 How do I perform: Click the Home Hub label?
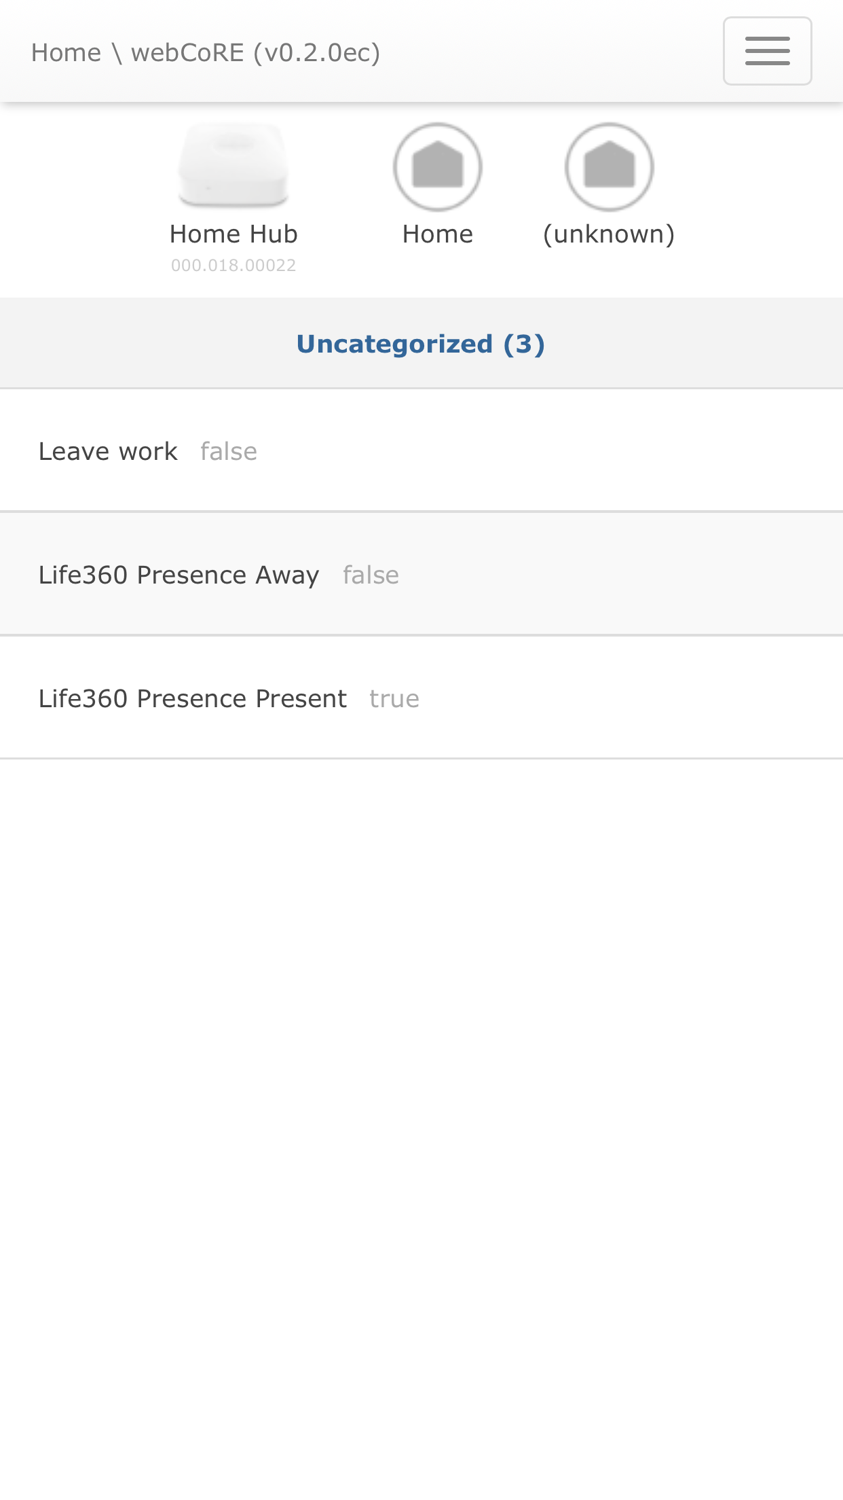pos(233,234)
